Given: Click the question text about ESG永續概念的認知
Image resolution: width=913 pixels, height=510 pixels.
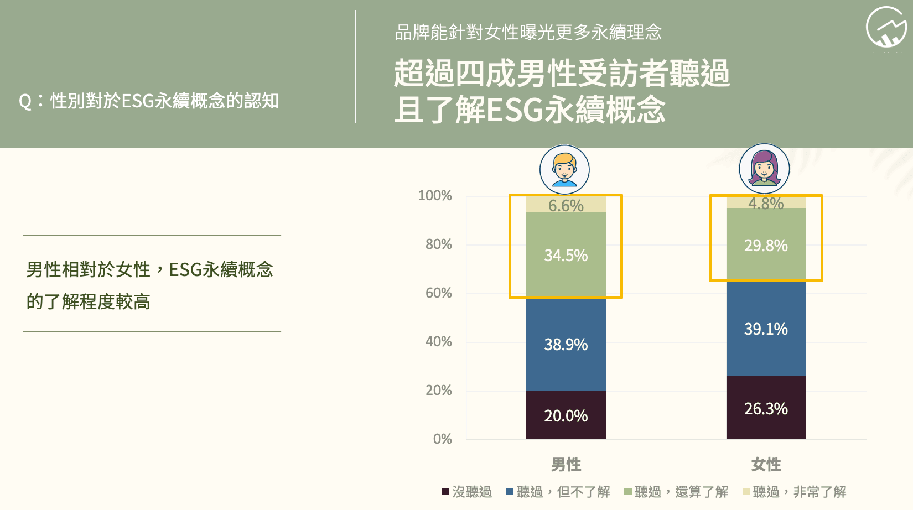Looking at the screenshot, I should coord(149,101).
